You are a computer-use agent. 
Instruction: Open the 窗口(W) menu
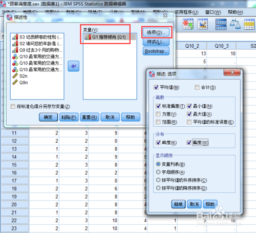click(213, 12)
